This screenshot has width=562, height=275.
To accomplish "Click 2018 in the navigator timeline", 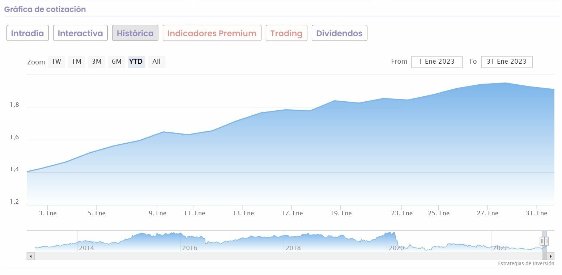I will [293, 248].
